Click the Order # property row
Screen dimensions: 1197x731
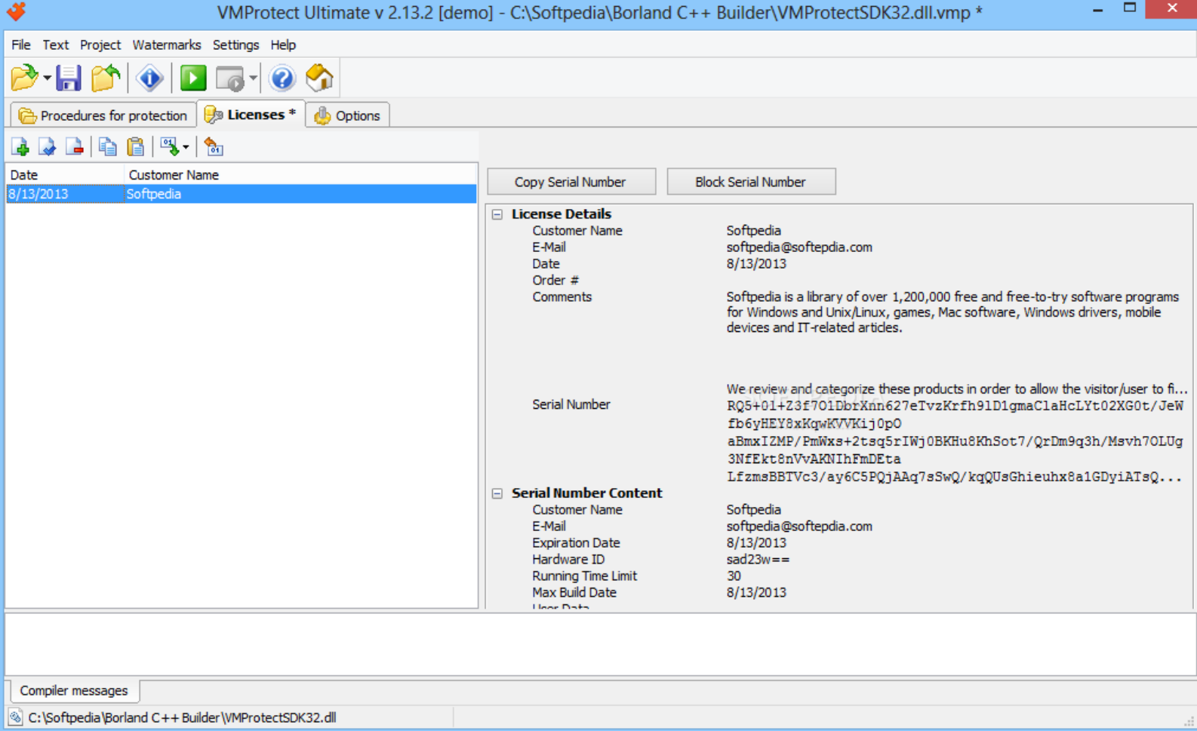point(838,281)
